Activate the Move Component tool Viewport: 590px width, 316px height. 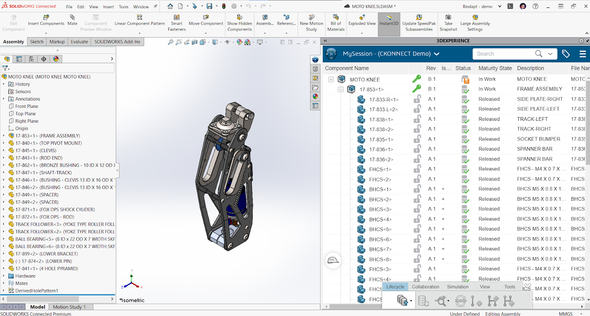206,20
